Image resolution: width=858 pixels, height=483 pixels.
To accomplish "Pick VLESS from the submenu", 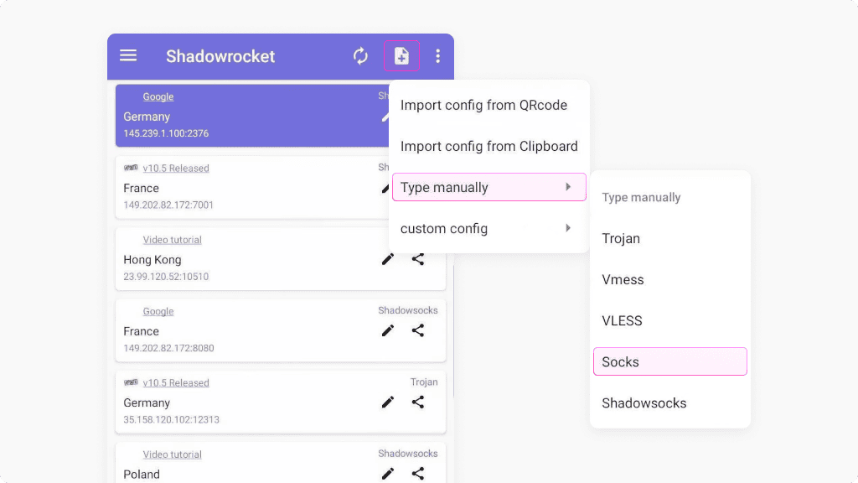I will click(622, 320).
